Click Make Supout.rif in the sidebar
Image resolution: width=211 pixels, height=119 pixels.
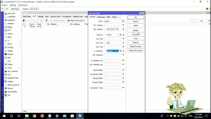tap(13, 85)
